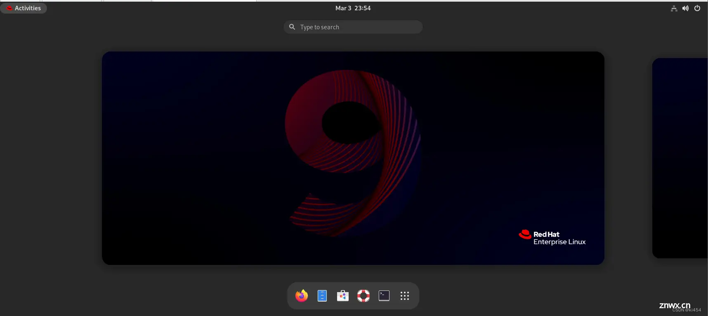Select the main workspace thumbnail
The width and height of the screenshot is (708, 316).
tap(353, 158)
